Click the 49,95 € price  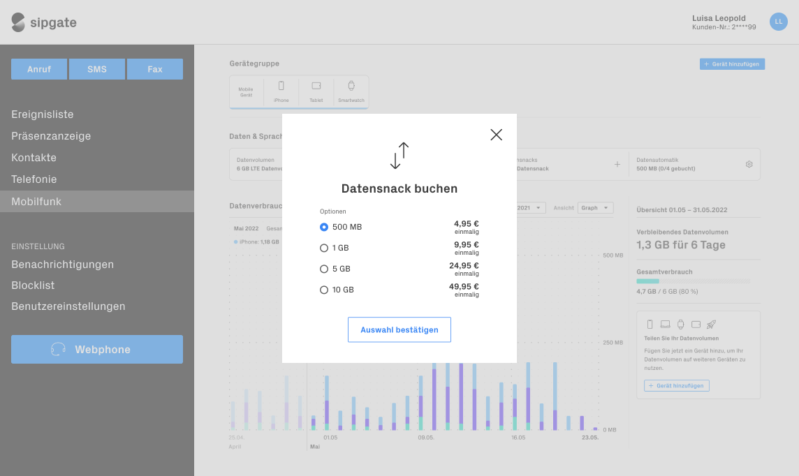[464, 287]
